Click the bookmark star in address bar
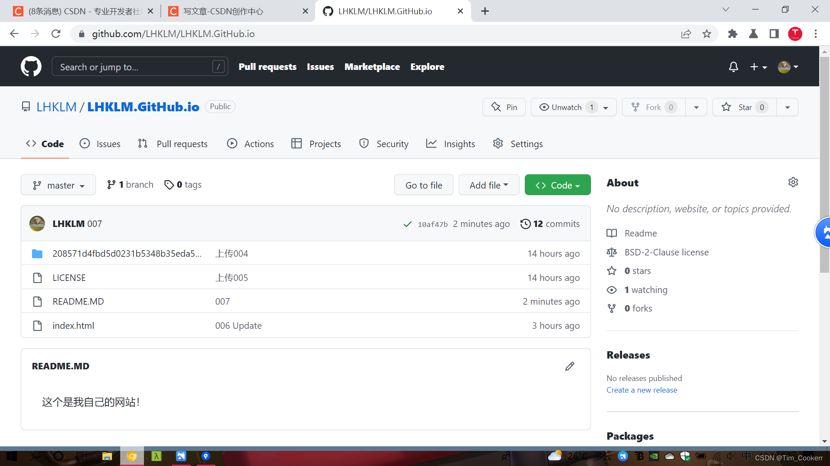 pos(707,34)
